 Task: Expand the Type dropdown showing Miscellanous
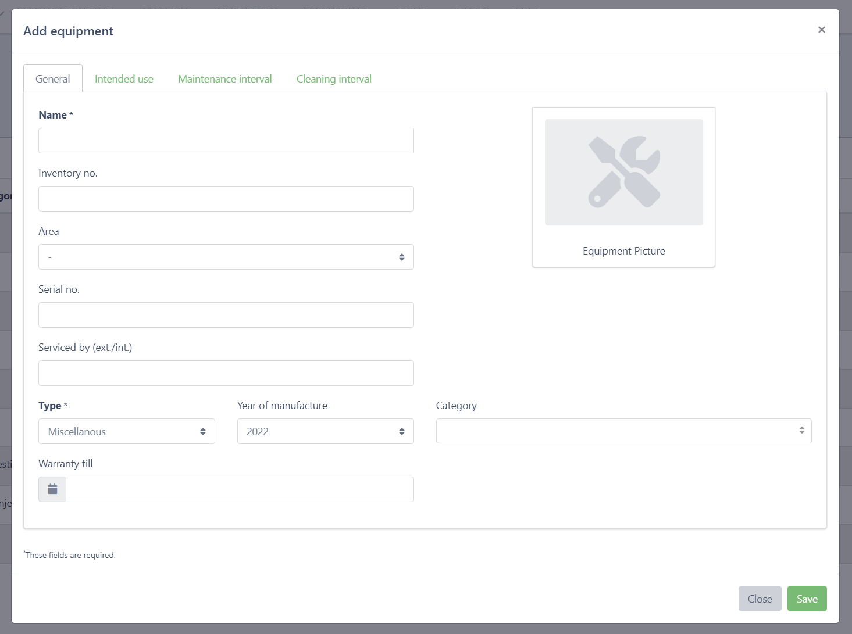coord(126,431)
